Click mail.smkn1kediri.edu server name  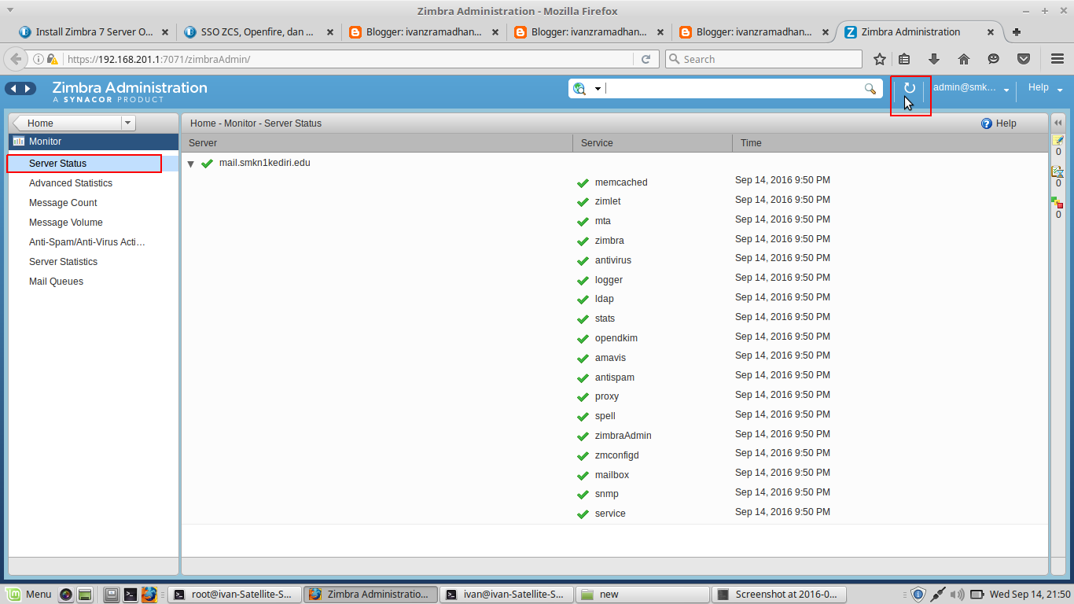pyautogui.click(x=264, y=163)
